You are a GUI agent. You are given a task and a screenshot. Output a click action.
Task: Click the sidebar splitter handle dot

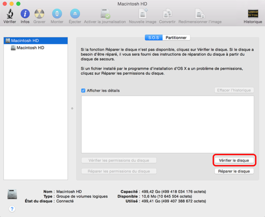[72, 108]
